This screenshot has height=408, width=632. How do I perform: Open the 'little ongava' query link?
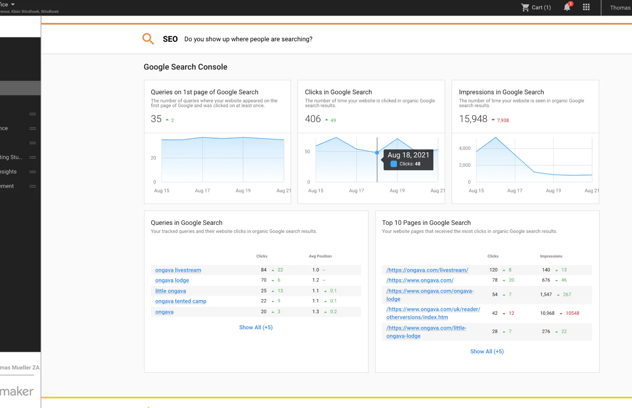tap(171, 291)
